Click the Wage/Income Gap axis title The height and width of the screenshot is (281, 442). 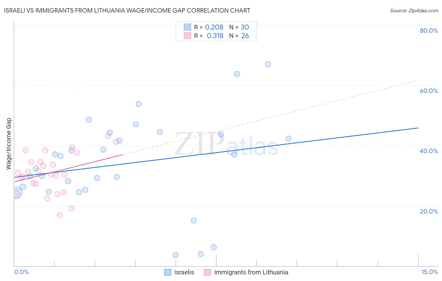tap(9, 144)
